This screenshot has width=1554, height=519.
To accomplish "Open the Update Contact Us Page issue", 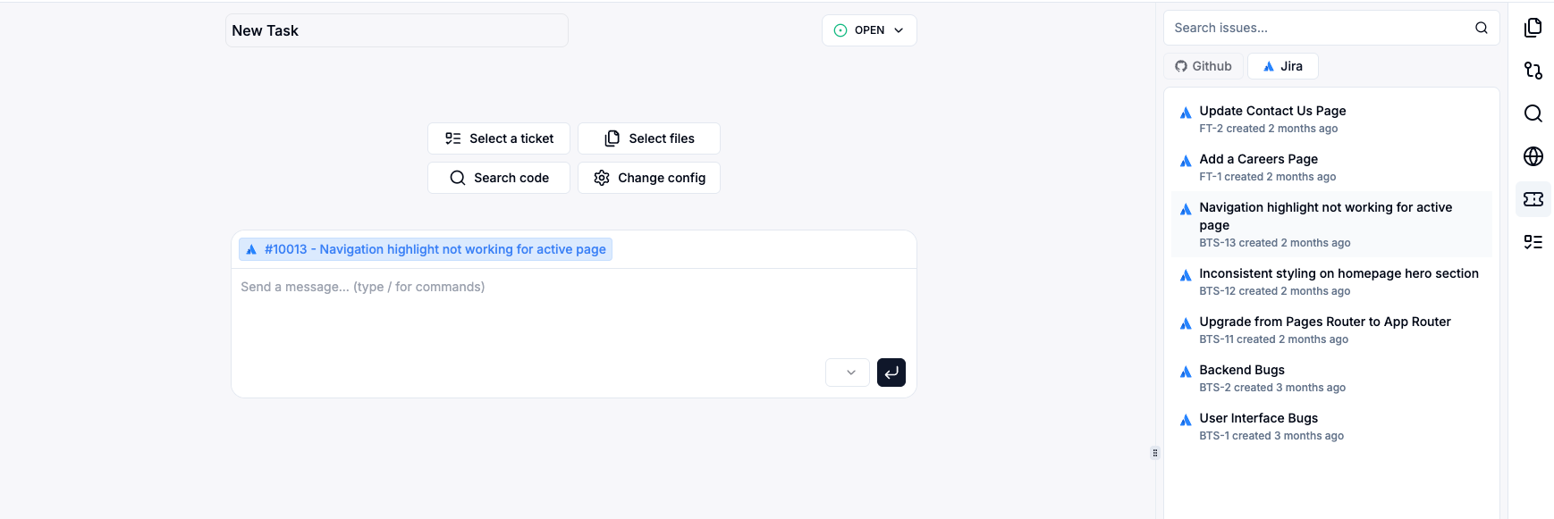I will pos(1271,111).
